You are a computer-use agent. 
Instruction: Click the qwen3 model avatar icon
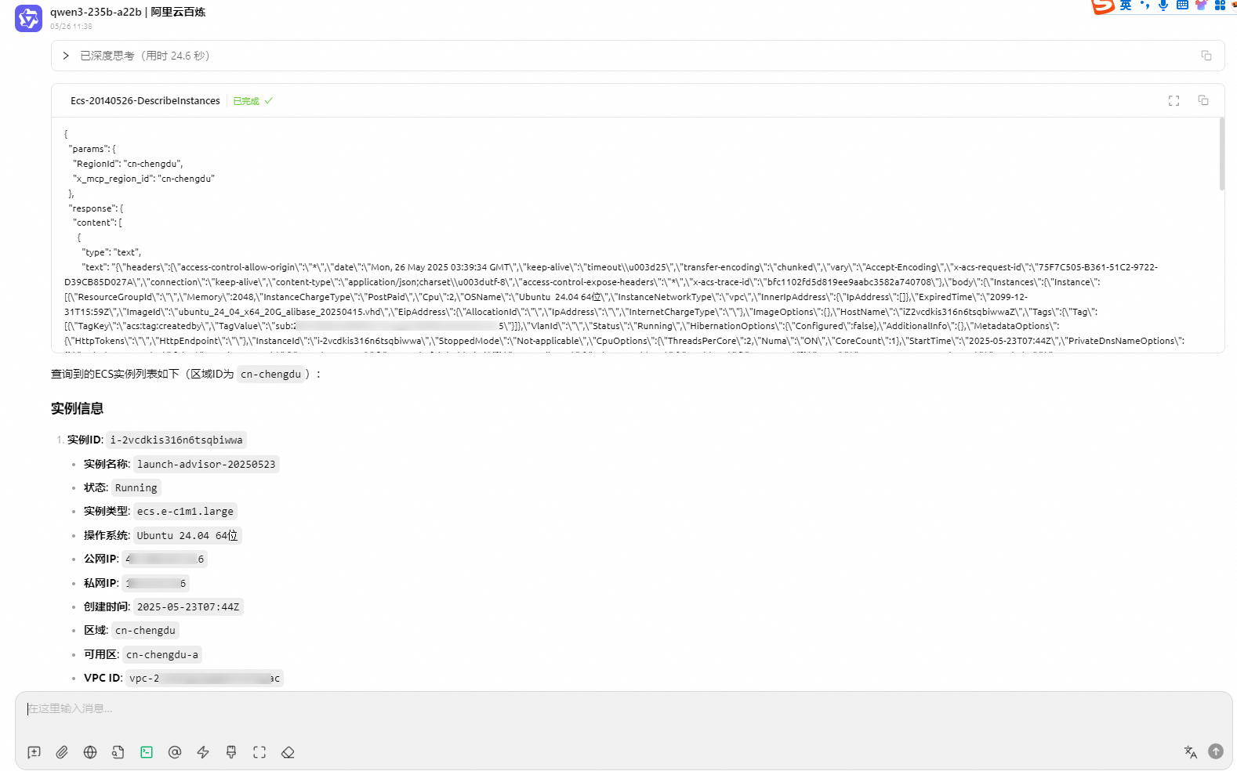coord(29,19)
